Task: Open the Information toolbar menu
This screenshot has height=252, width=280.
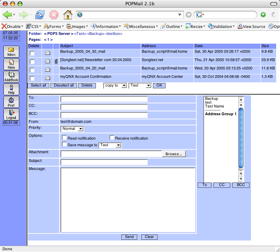Action: 106,27
